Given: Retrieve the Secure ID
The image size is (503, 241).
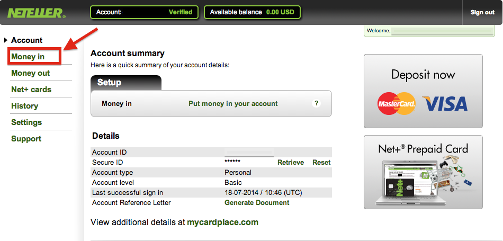Looking at the screenshot, I should click(x=291, y=163).
